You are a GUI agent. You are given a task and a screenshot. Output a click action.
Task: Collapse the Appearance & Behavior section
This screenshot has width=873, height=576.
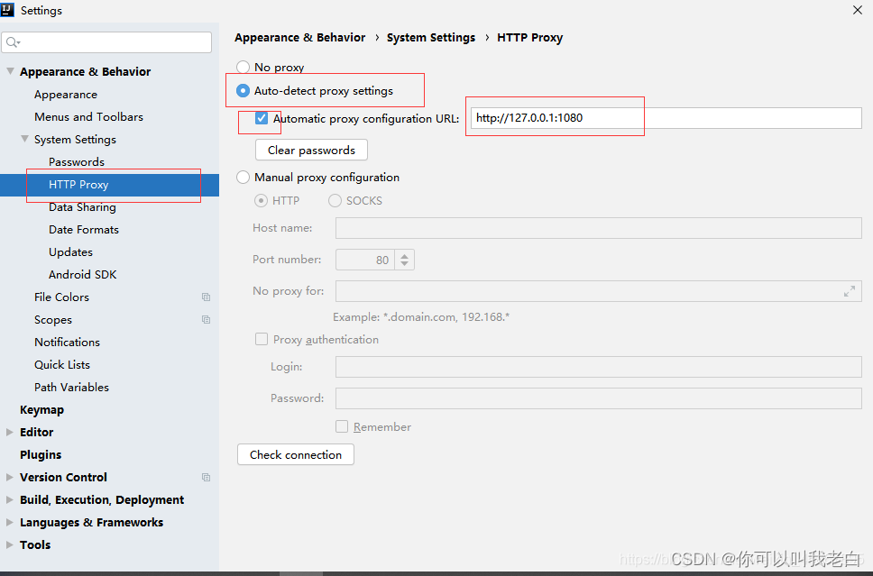click(x=10, y=72)
